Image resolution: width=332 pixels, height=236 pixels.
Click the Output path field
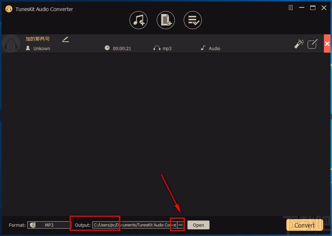pyautogui.click(x=134, y=225)
